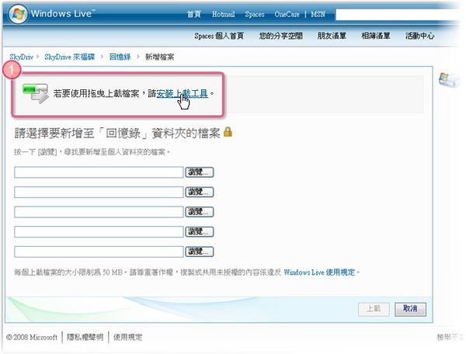Open Spaces 個人首頁 tab
466x354 pixels.
219,36
